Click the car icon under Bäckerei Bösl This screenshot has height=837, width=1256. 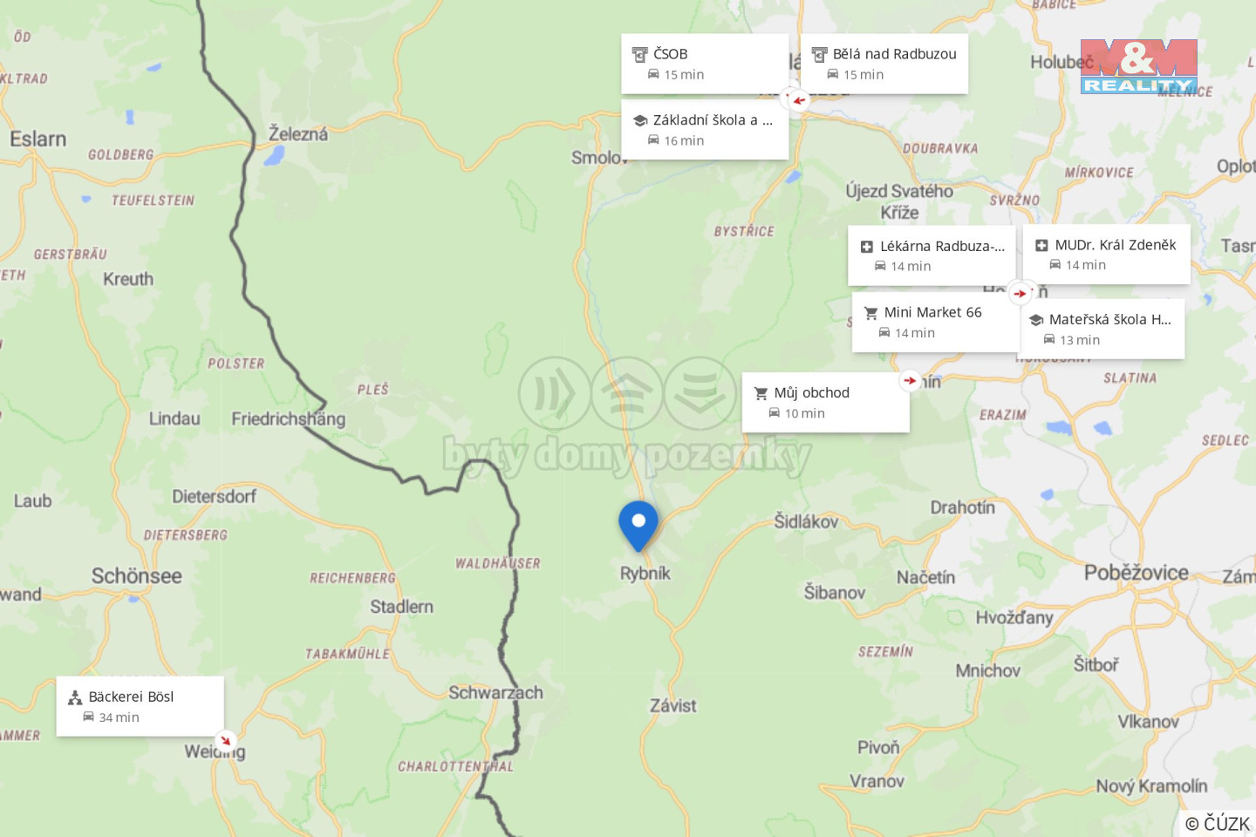tap(88, 717)
